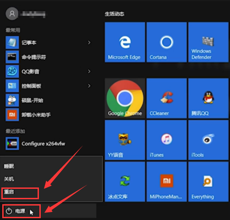
Task: Open the YY语音 tile
Action: point(125,140)
